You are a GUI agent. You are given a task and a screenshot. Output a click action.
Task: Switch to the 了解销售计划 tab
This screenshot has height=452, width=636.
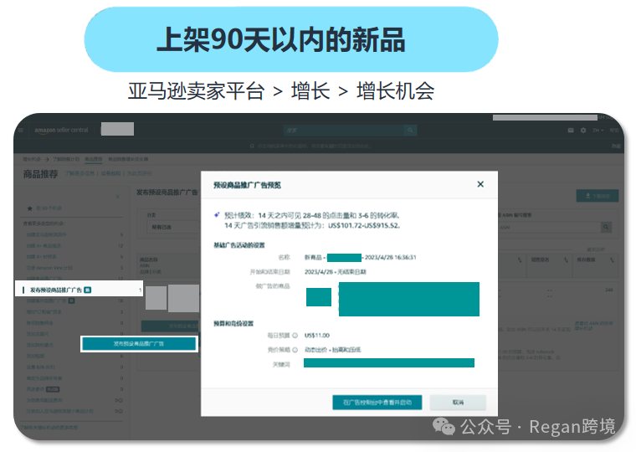point(66,159)
